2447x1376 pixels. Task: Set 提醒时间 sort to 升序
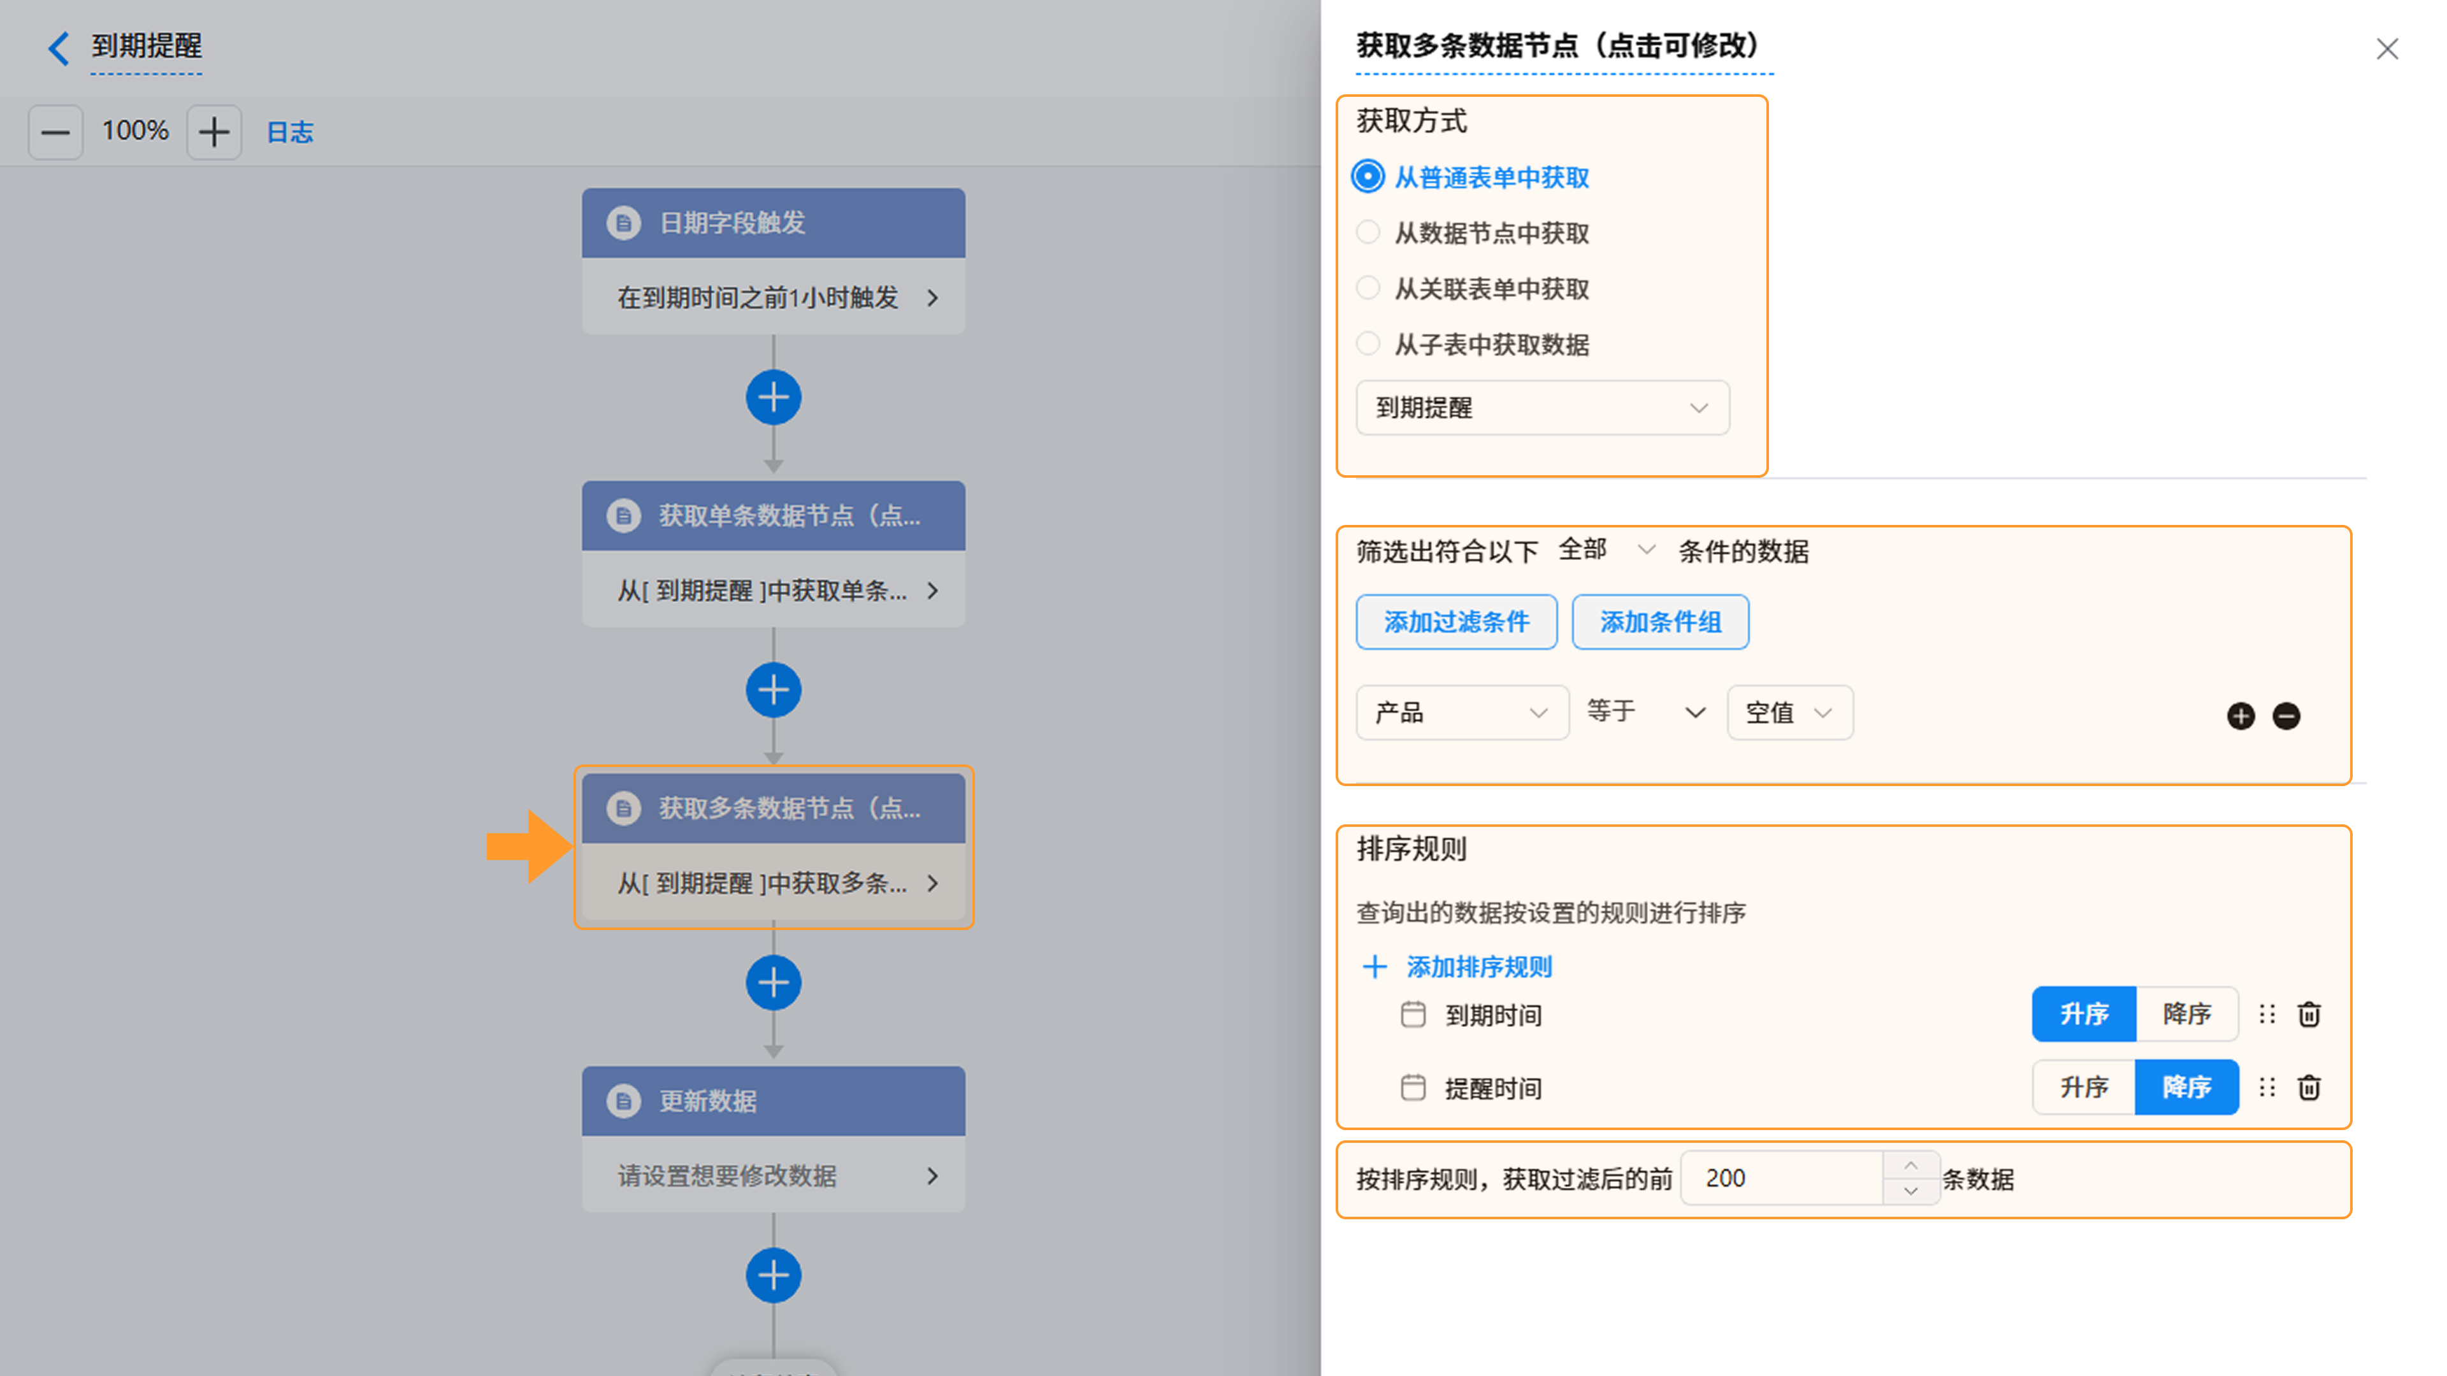coord(2083,1087)
